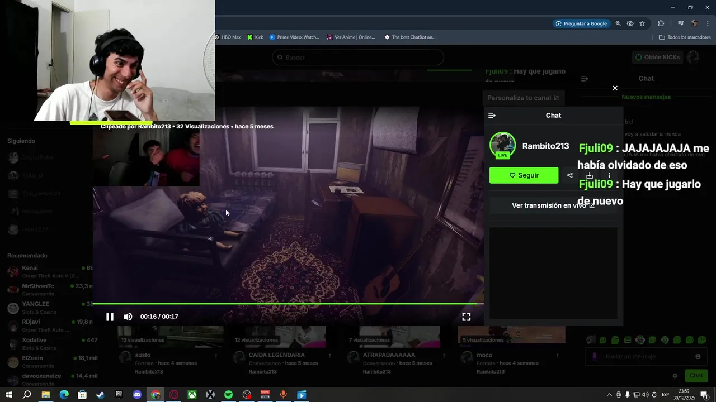
Task: Open The best ChatBot bookmark
Action: pyautogui.click(x=410, y=37)
